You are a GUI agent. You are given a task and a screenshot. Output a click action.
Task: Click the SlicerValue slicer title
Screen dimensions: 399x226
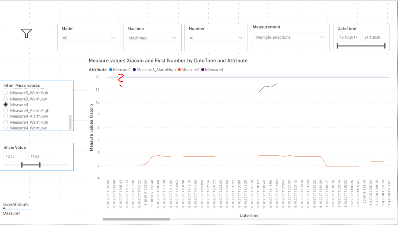point(15,148)
